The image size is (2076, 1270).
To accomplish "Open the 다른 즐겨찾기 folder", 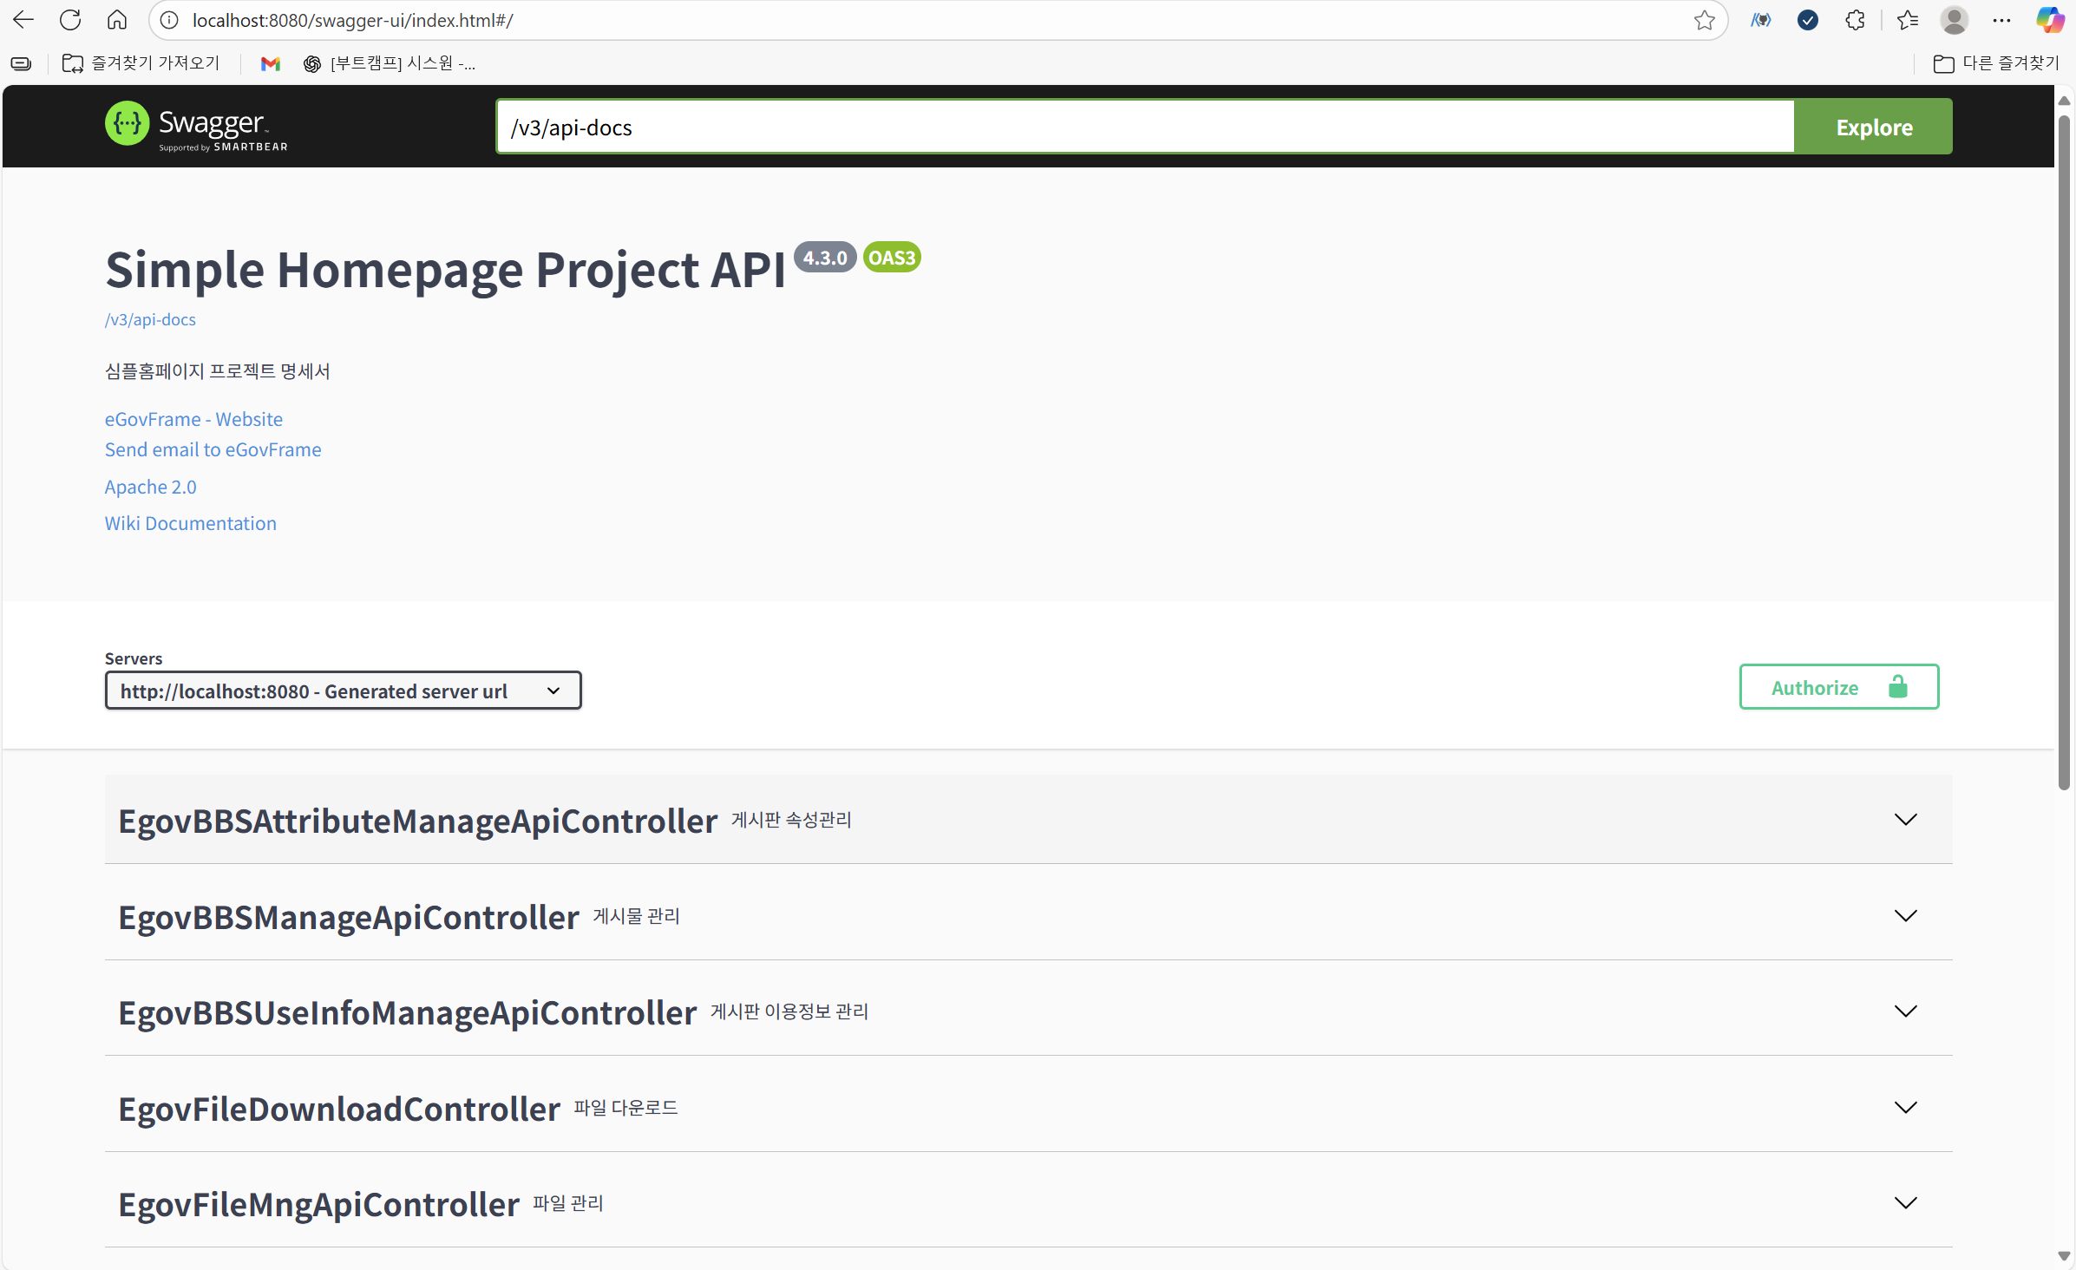I will 1994,62.
